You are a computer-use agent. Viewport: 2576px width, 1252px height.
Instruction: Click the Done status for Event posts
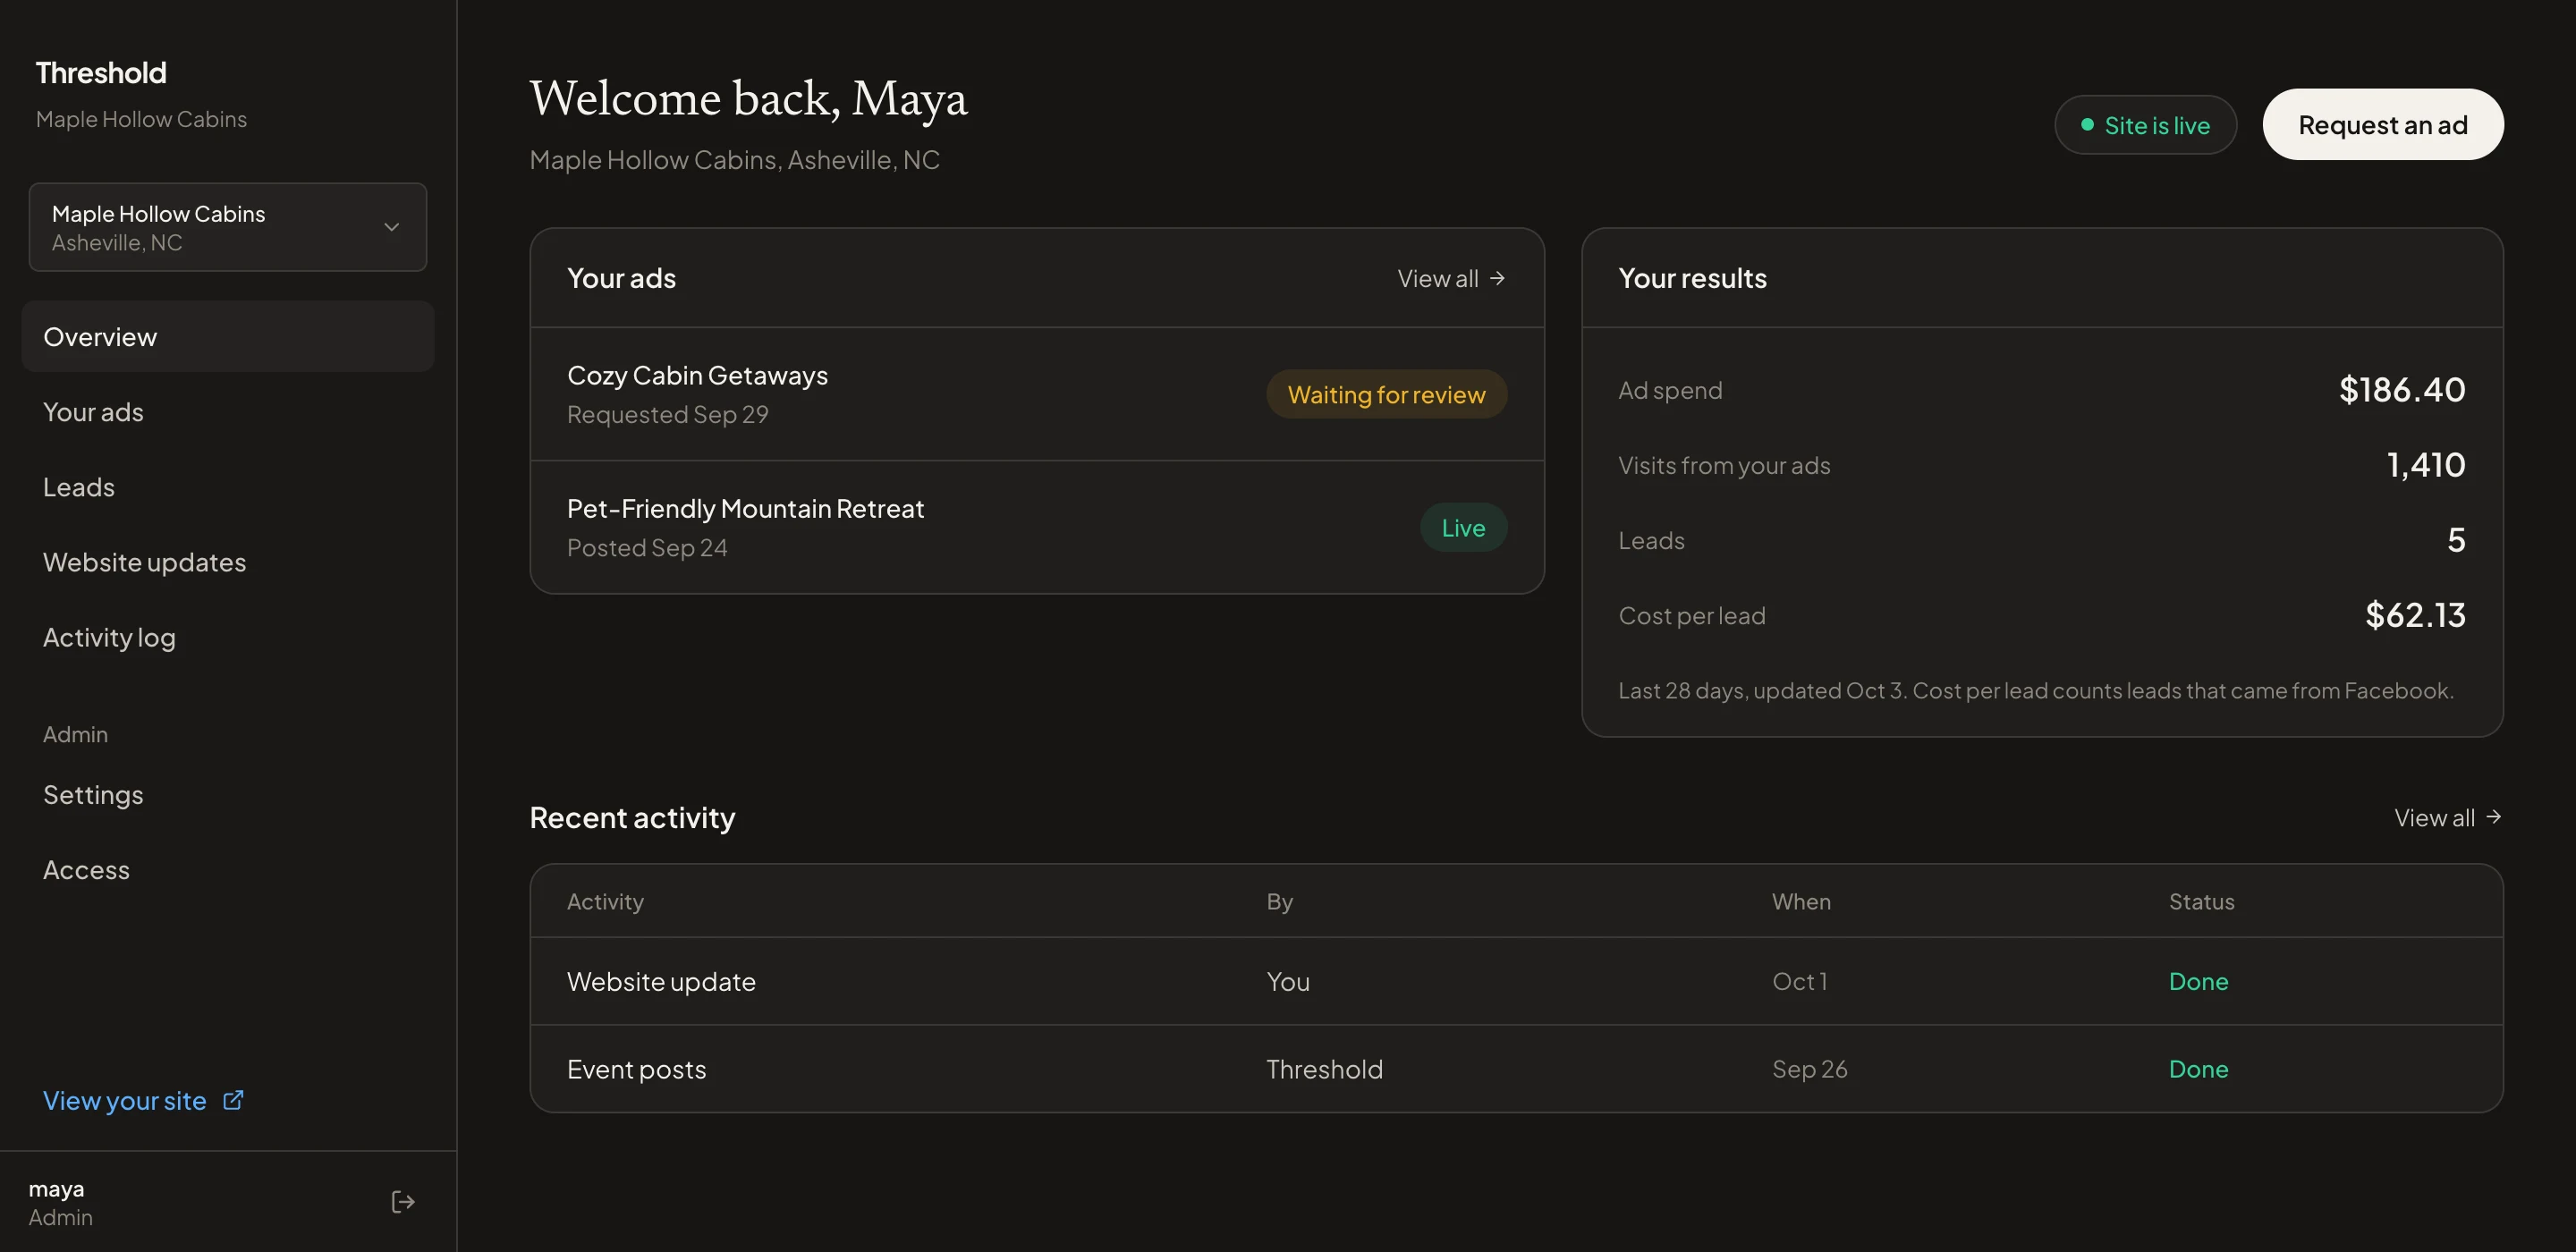pyautogui.click(x=2198, y=1069)
